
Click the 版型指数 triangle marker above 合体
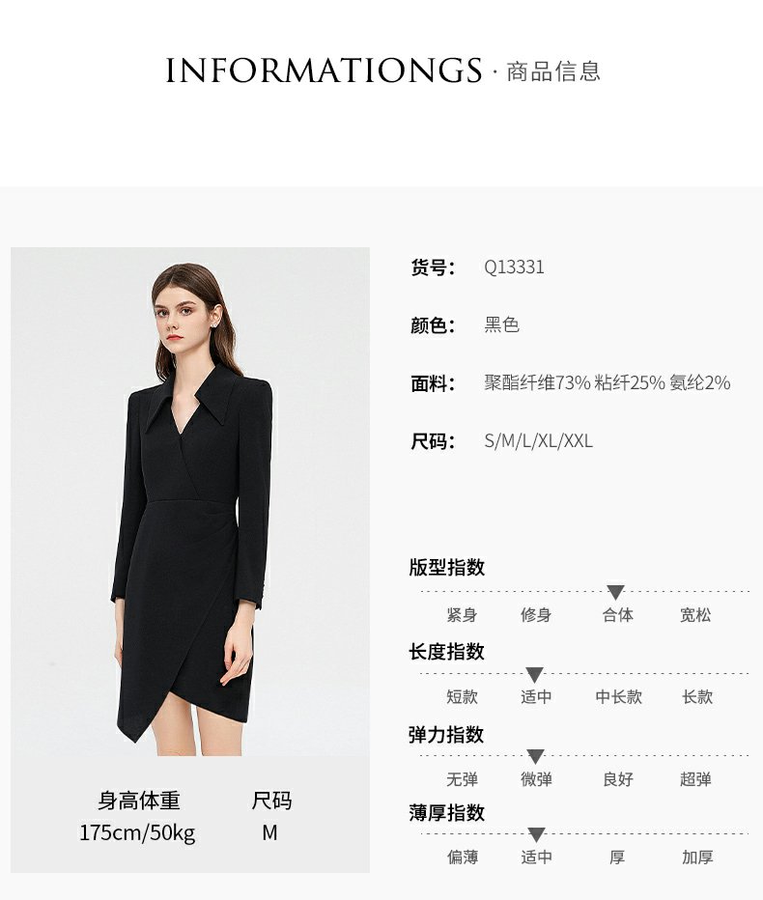[615, 592]
